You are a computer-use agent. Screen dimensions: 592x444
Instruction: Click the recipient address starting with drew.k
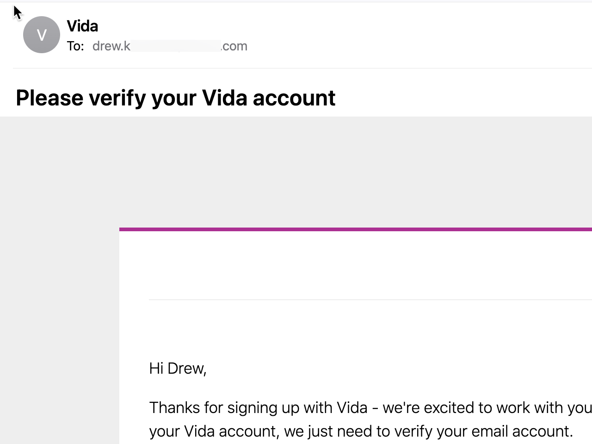point(170,46)
